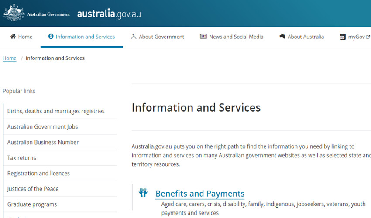This screenshot has height=218, width=371.
Task: Click the Information and Services page heading
Action: (x=196, y=108)
